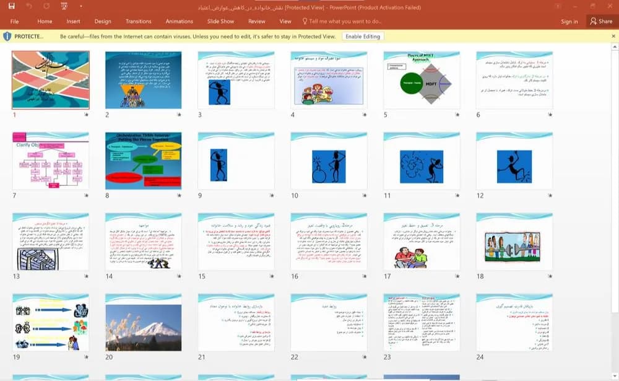This screenshot has height=381, width=619.
Task: Start the slideshow from beginning icon
Action: (64, 6)
